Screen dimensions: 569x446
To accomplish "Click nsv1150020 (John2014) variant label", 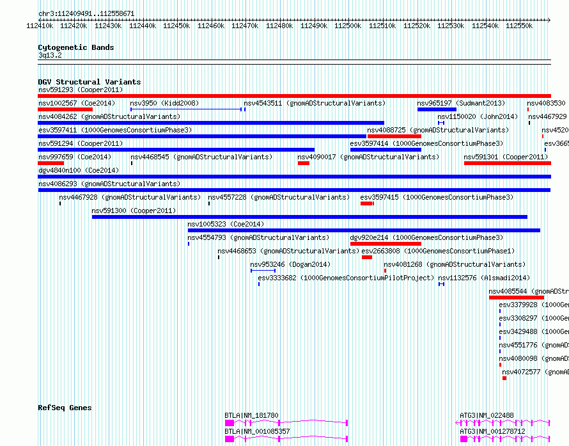I will 478,116.
